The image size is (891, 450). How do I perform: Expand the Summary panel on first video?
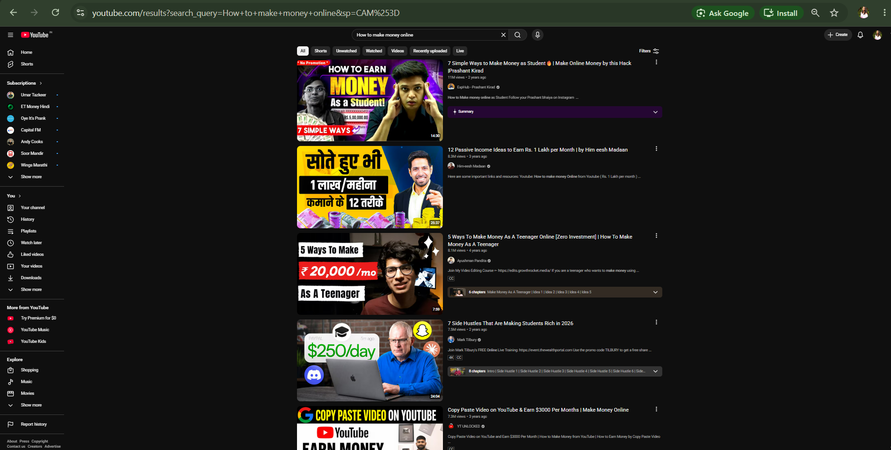(x=555, y=112)
